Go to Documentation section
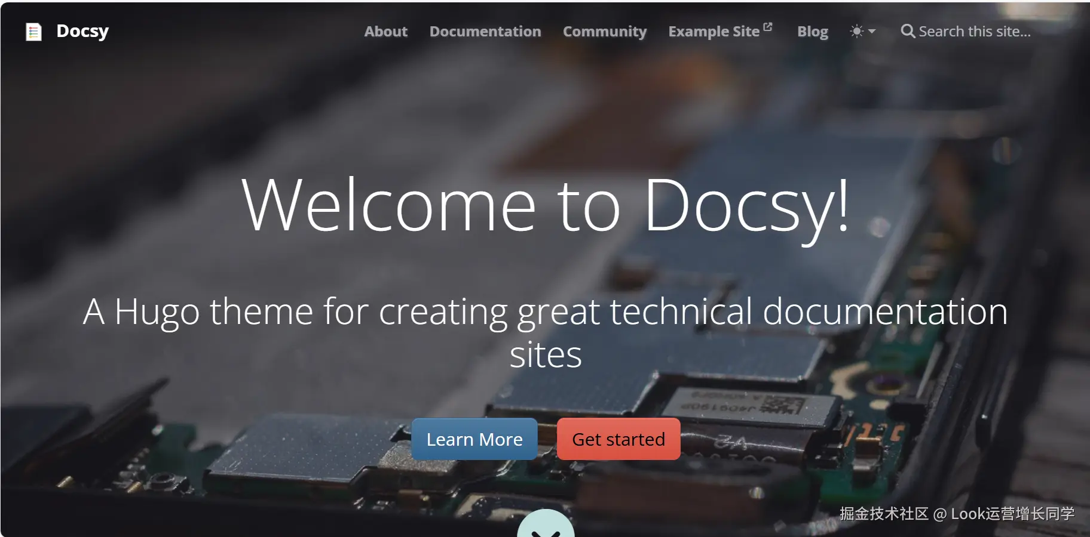 485,32
